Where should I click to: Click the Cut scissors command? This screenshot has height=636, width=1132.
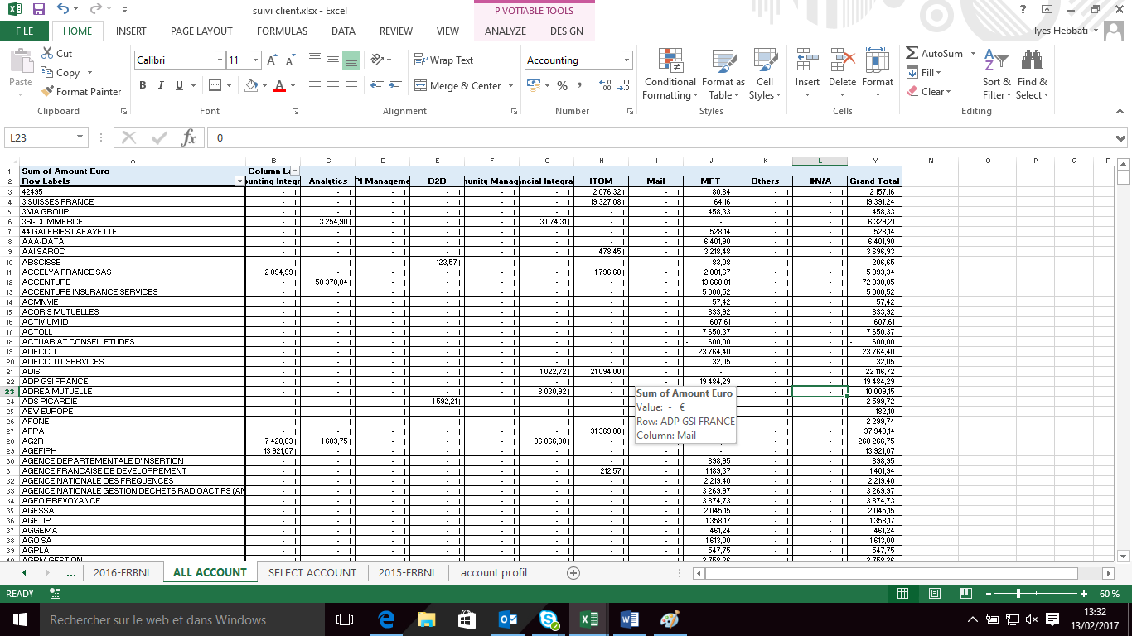click(56, 53)
